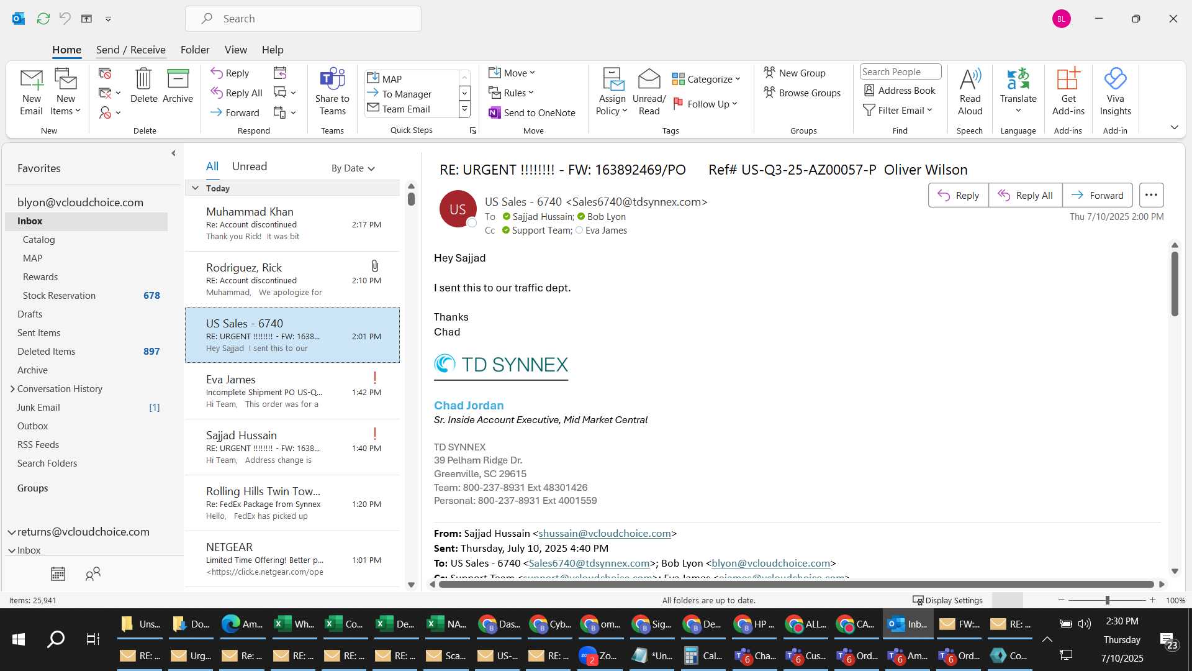This screenshot has height=671, width=1192.
Task: Open View ribbon tab
Action: click(x=235, y=50)
